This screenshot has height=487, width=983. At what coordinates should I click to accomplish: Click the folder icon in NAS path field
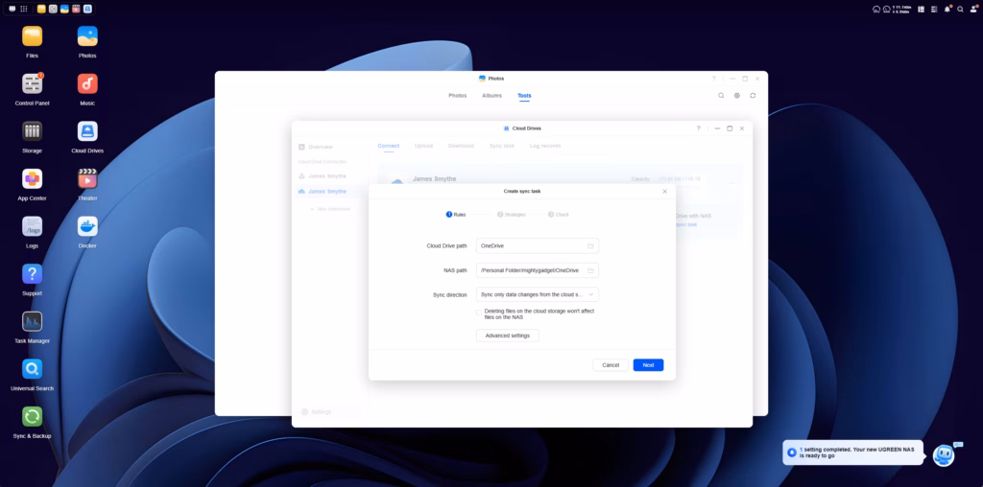pos(590,270)
